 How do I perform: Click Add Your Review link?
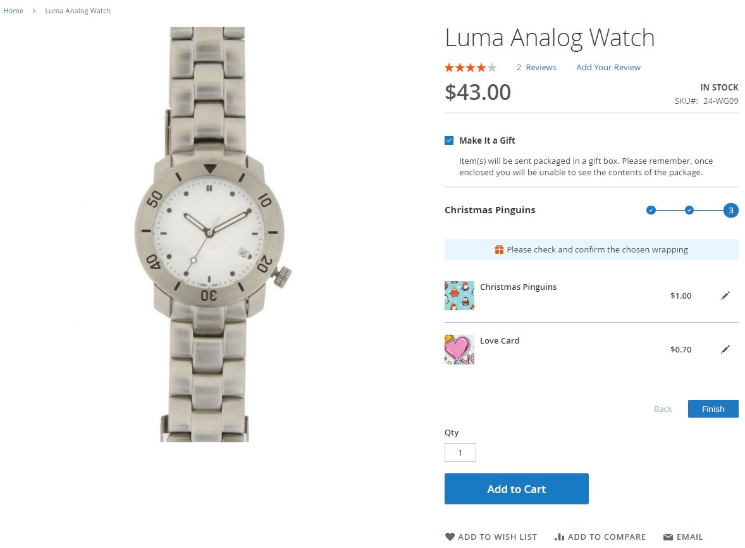click(608, 68)
